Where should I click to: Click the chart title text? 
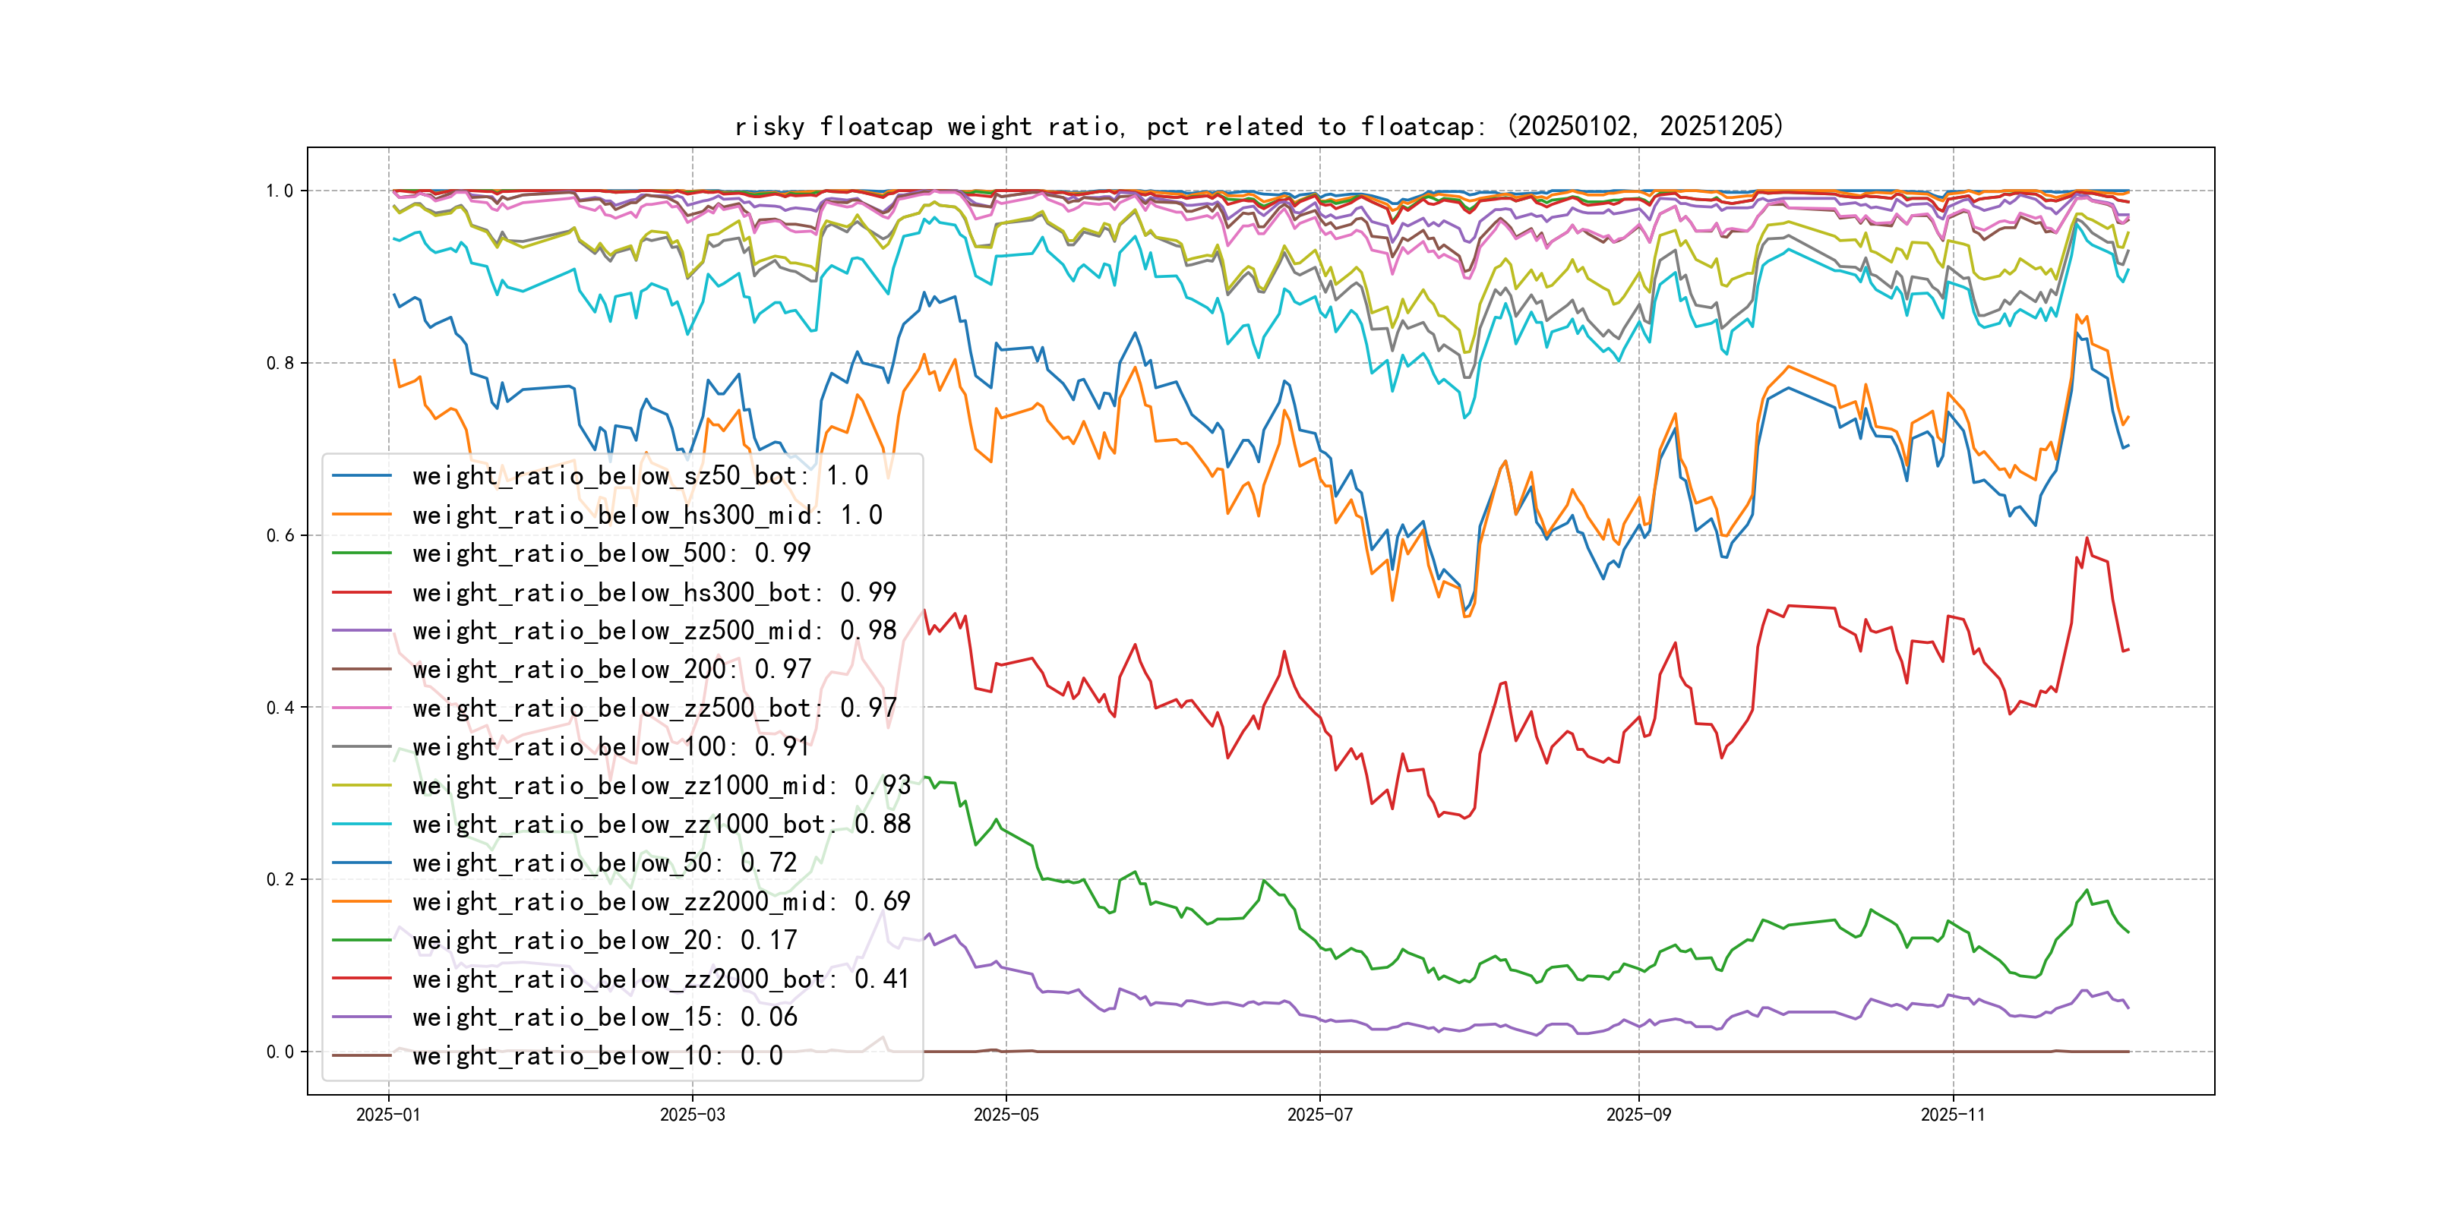tap(1258, 126)
